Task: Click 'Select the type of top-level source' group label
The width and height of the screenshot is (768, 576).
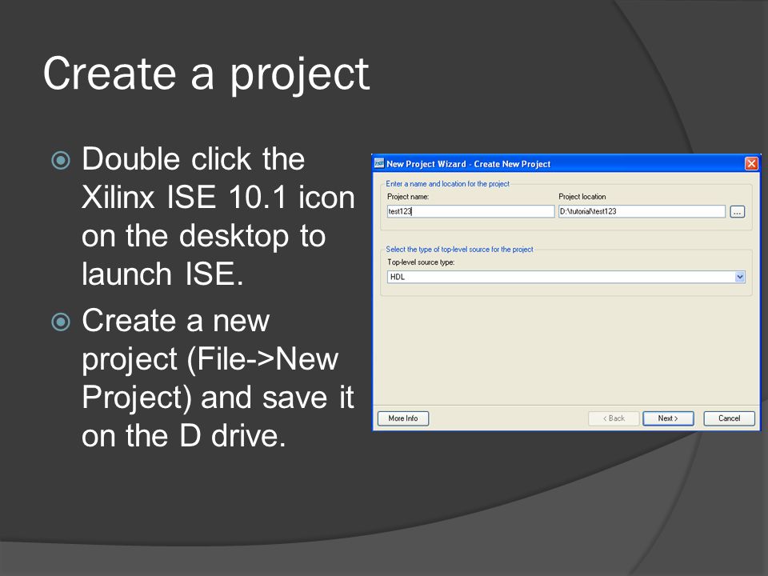Action: pos(459,250)
